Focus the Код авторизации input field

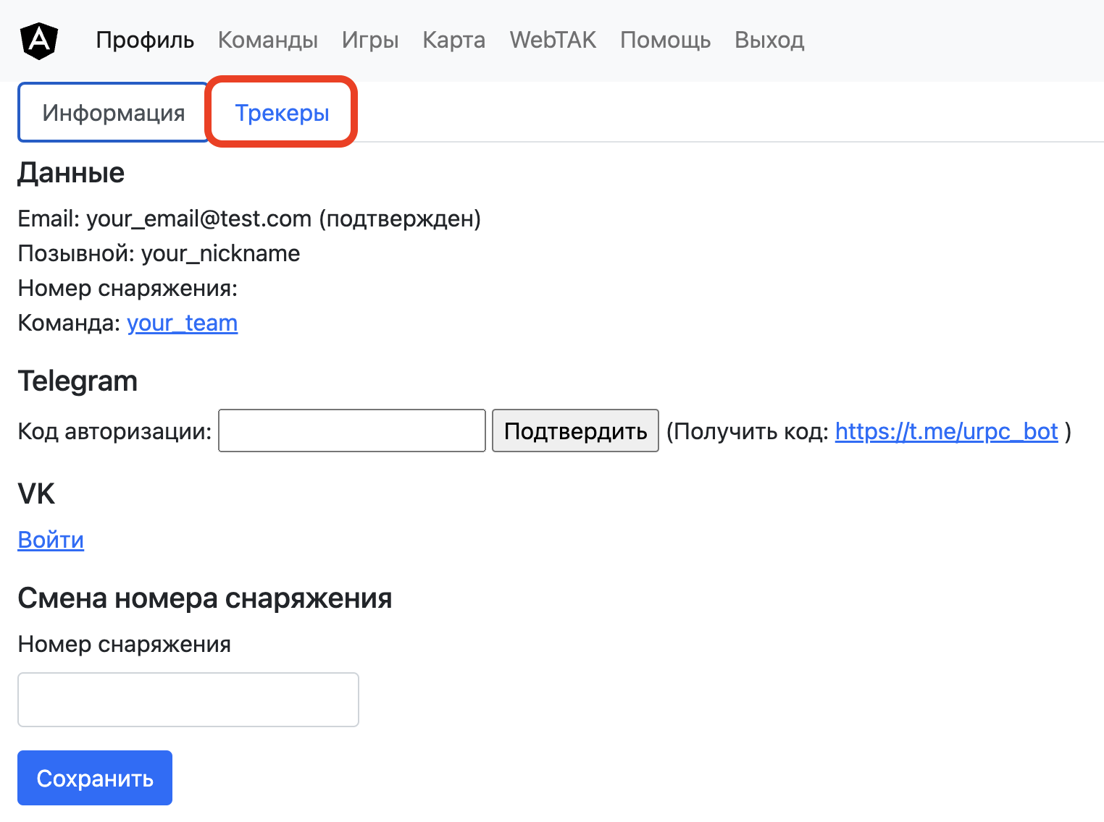(x=352, y=431)
